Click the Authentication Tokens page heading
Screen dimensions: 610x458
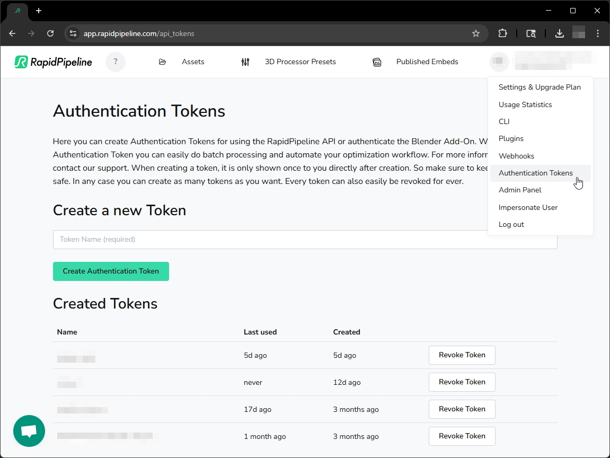(139, 111)
